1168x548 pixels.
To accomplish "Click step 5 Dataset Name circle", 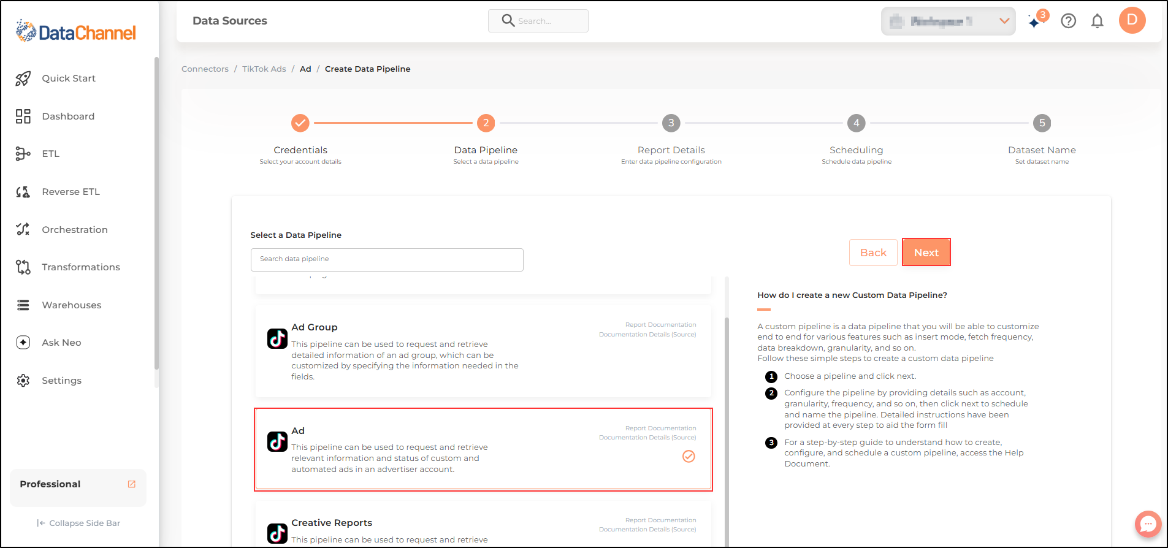I will (x=1042, y=123).
